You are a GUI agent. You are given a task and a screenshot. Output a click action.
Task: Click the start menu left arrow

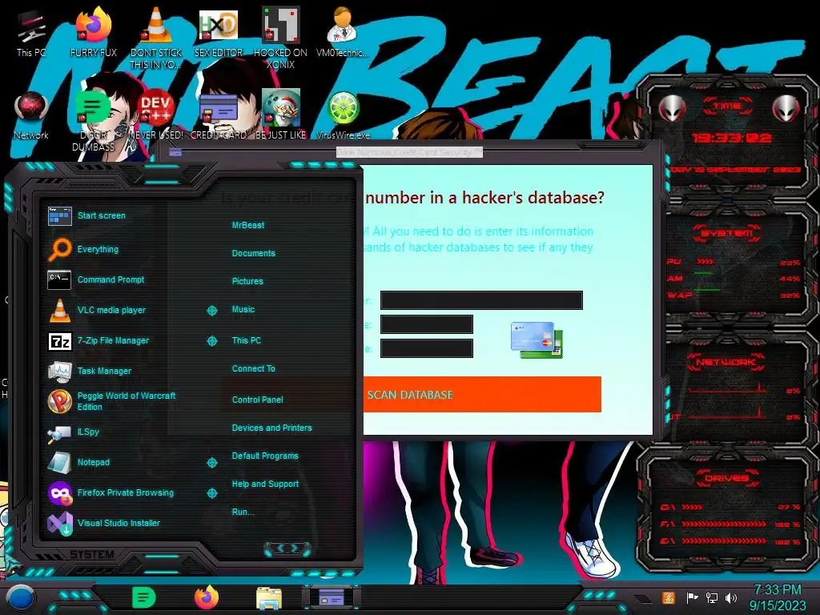[279, 549]
